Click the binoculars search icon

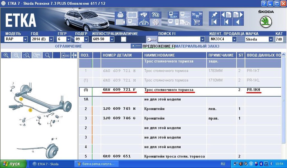pyautogui.click(x=144, y=15)
